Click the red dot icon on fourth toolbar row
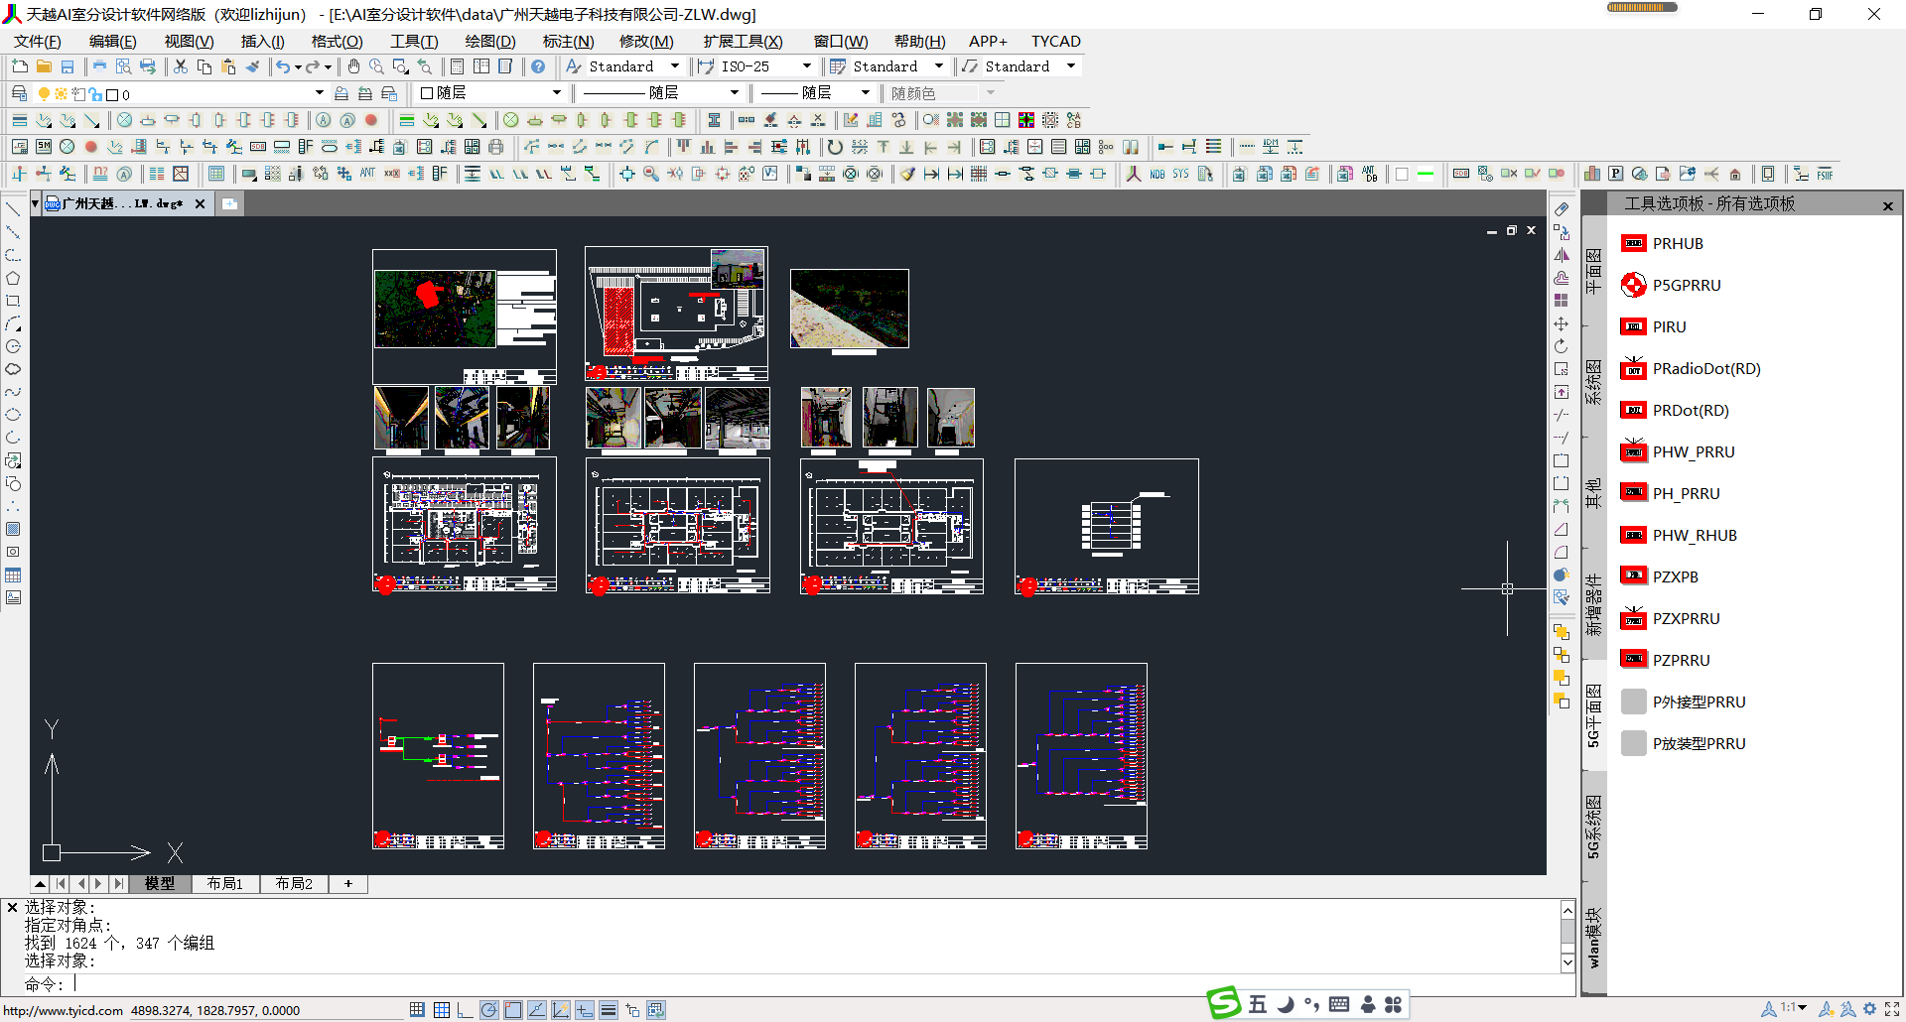 tap(91, 147)
